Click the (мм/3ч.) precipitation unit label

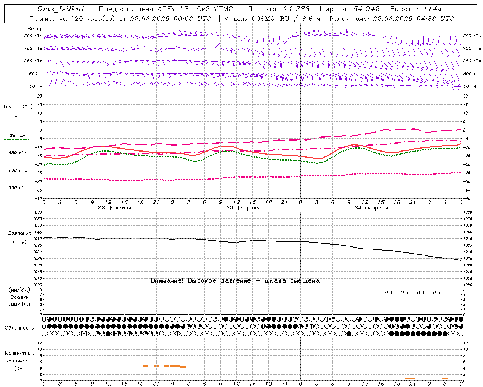pyautogui.click(x=20, y=290)
